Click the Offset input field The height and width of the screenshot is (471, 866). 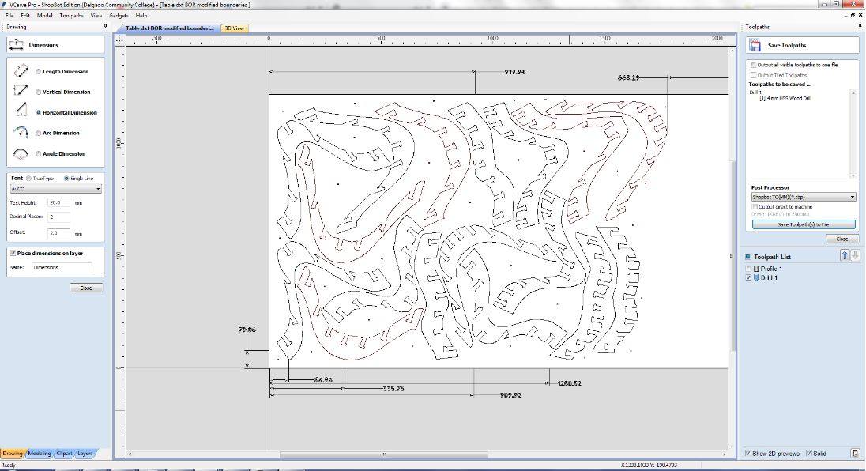coord(58,232)
